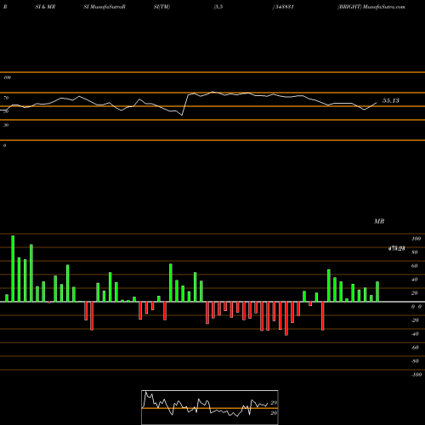The height and width of the screenshot is (425, 425).
Task: Click the 70 label on the RSI axis
Action: pos(6,98)
